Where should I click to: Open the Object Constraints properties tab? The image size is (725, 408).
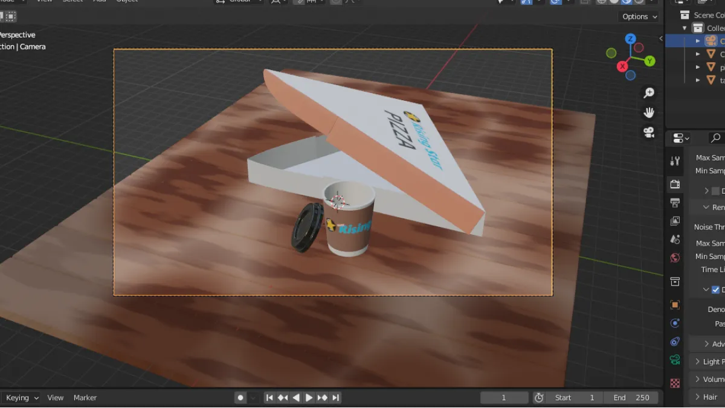[675, 342]
